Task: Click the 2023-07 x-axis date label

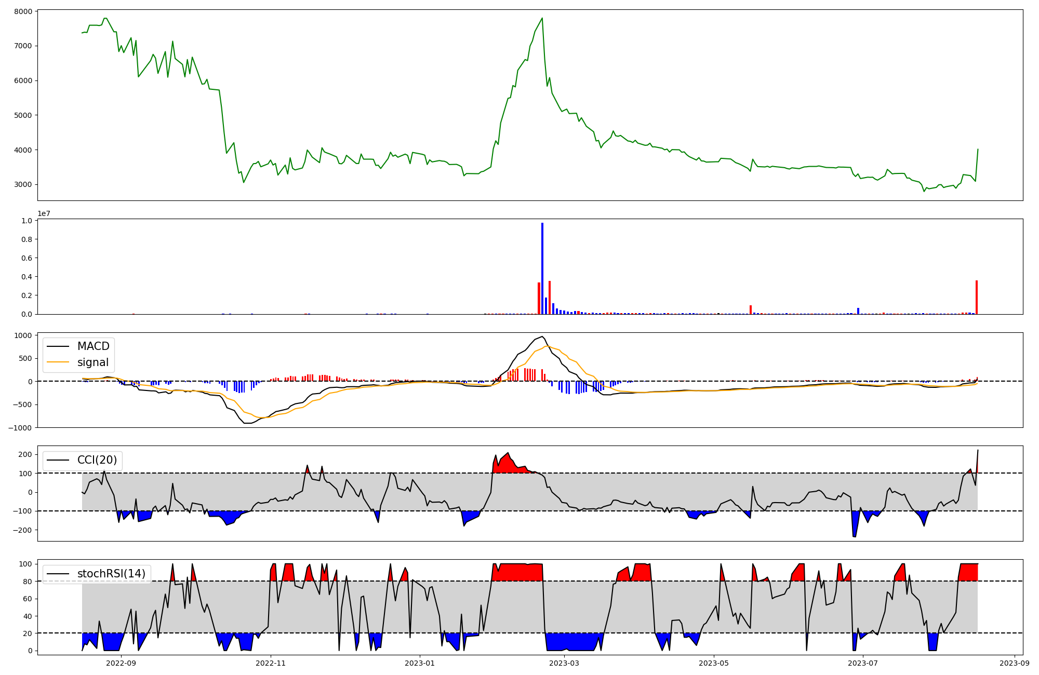Action: pyautogui.click(x=863, y=663)
